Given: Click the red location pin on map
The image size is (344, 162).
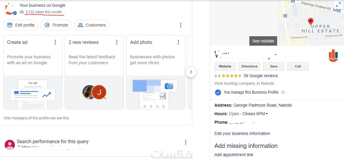Looking at the screenshot, I should (311, 21).
